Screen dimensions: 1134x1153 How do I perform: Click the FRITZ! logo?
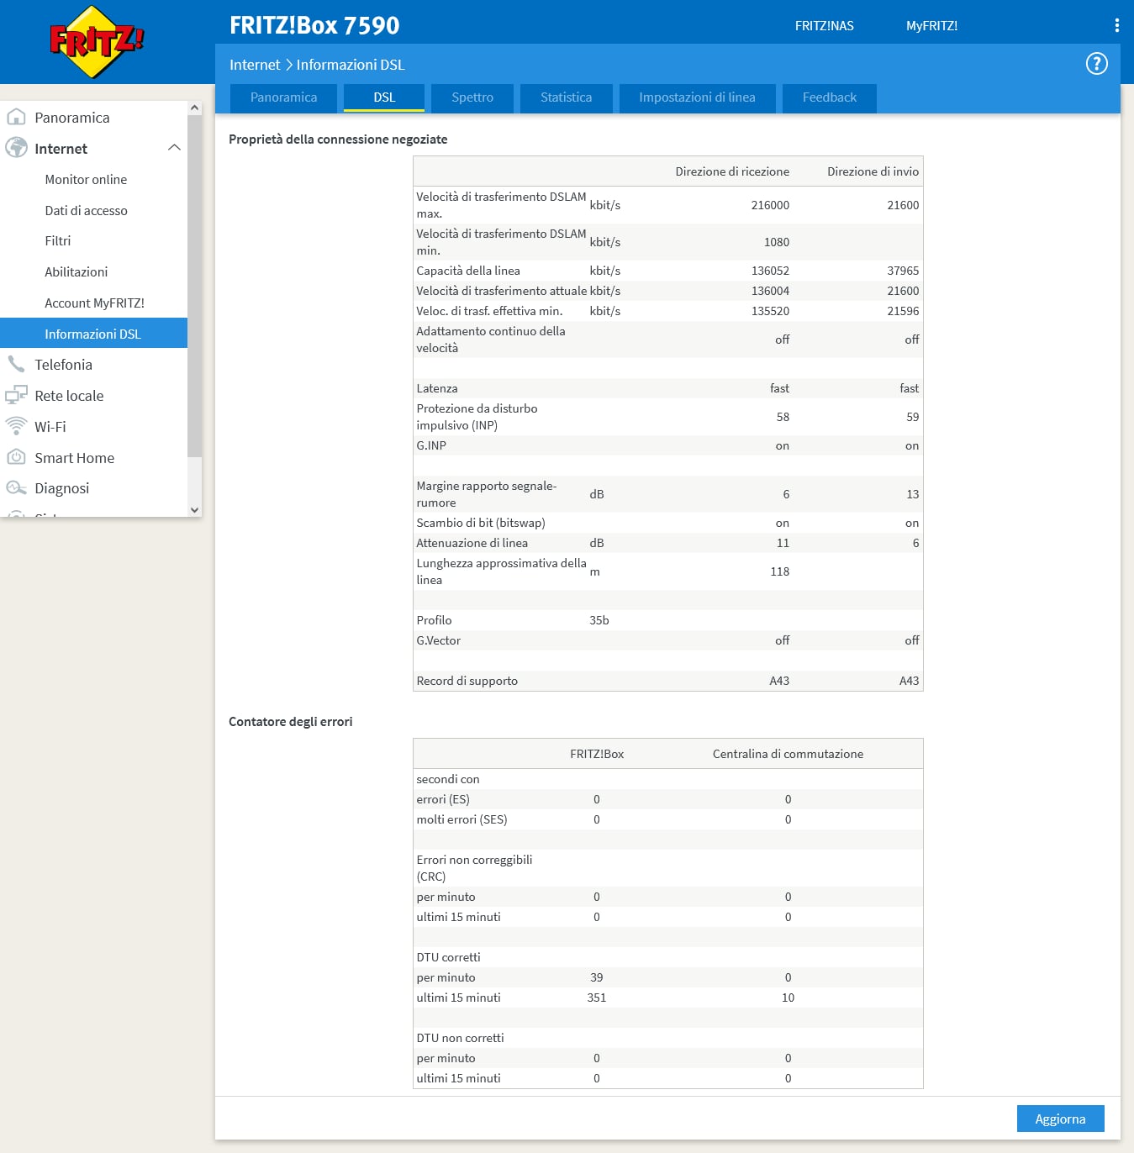pyautogui.click(x=97, y=42)
